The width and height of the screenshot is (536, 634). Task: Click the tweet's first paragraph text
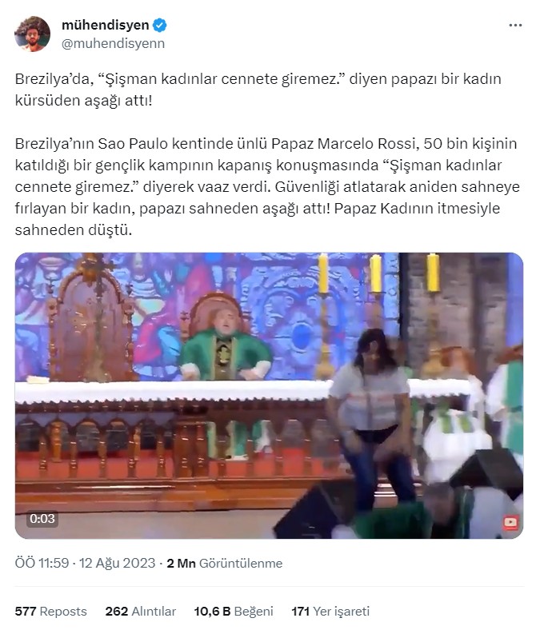tap(258, 90)
